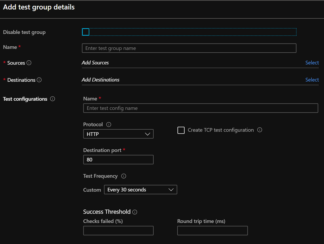Click Select link for Sources
The image size is (324, 244).
click(312, 63)
